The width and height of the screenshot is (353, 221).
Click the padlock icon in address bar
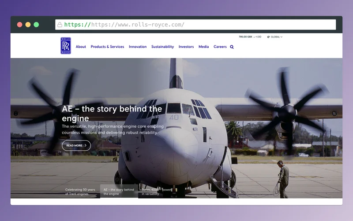60,25
